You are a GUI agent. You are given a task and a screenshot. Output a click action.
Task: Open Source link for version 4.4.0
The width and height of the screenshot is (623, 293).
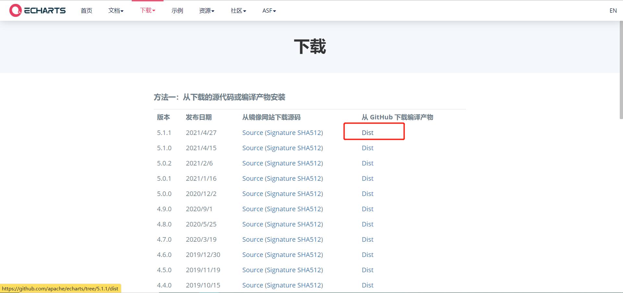[252, 285]
